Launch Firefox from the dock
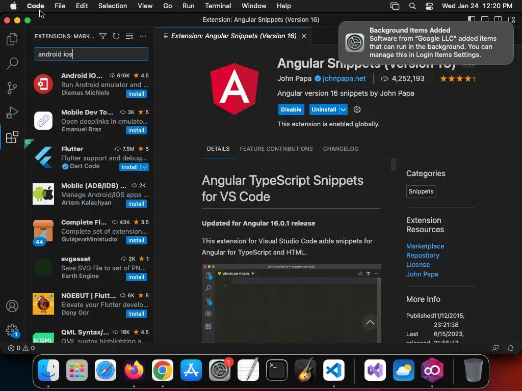 [134, 370]
